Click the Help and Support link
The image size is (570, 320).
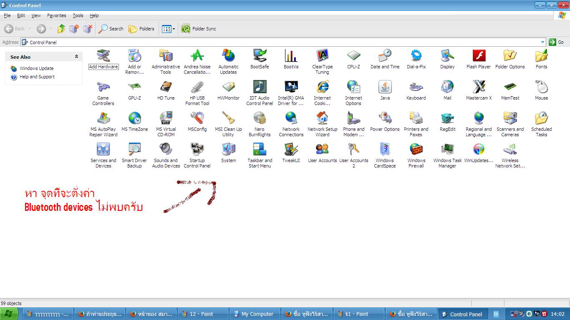[37, 77]
